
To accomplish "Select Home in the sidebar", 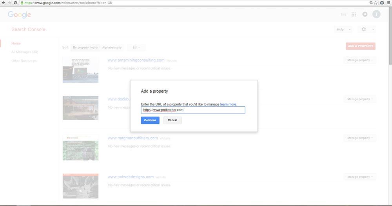I will pyautogui.click(x=16, y=43).
